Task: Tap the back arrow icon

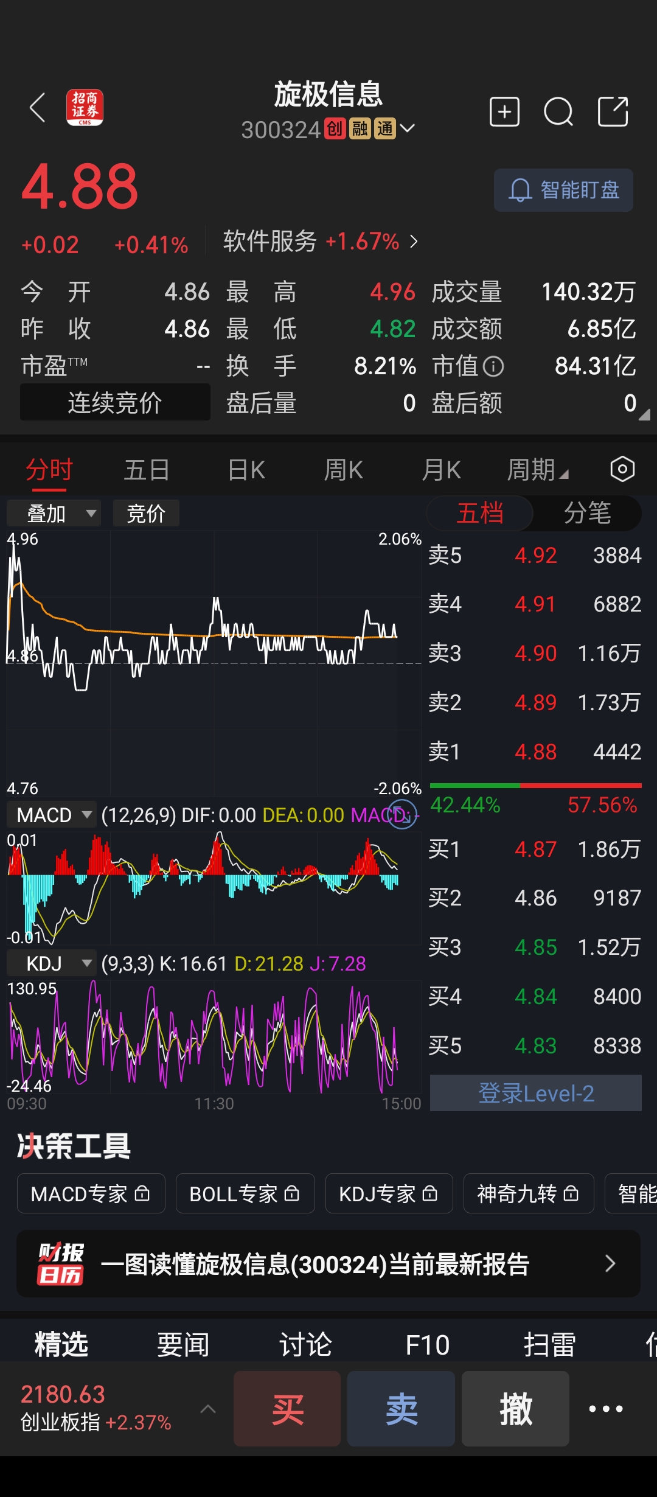Action: coord(38,108)
